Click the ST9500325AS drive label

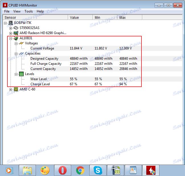pos(30,28)
